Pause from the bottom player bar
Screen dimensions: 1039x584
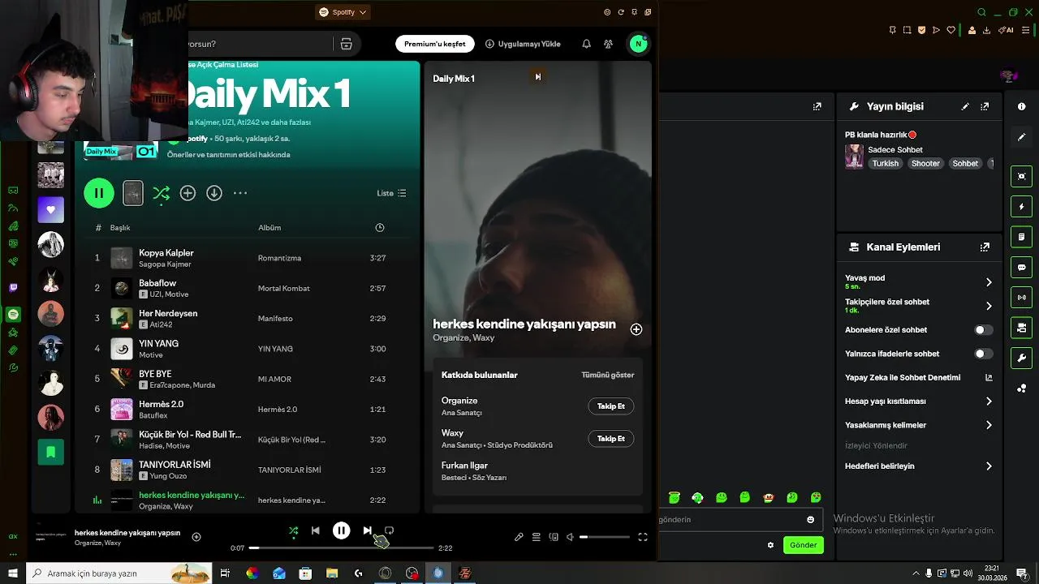341,530
